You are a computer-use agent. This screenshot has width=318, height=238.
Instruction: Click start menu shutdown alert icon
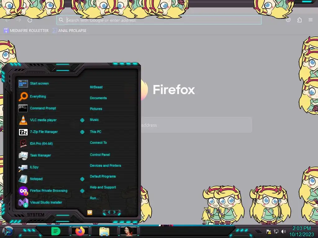tap(90, 212)
